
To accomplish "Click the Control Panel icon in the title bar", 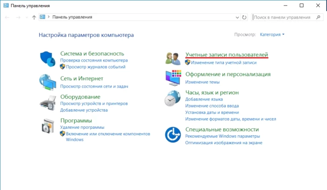I will click(x=6, y=6).
